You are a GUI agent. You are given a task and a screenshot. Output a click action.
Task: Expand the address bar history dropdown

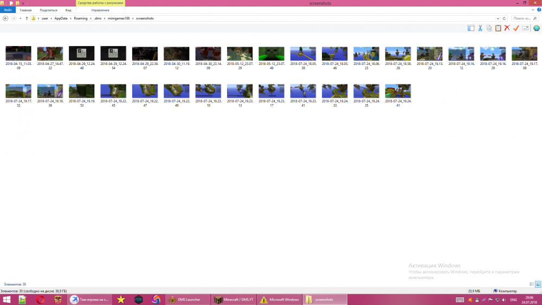(498, 18)
